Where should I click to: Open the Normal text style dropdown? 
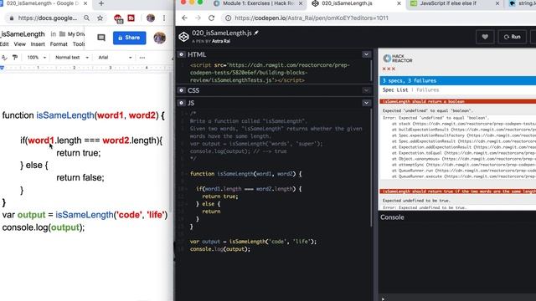(x=72, y=58)
